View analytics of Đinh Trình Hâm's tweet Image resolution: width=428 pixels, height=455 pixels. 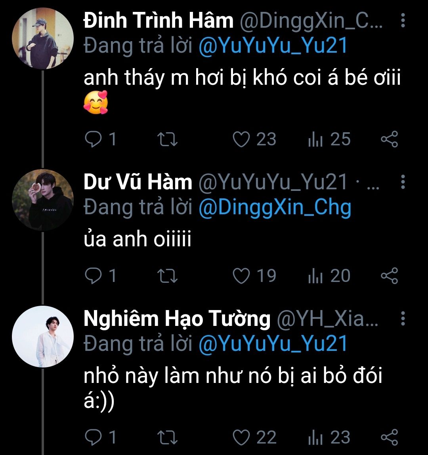pyautogui.click(x=315, y=139)
